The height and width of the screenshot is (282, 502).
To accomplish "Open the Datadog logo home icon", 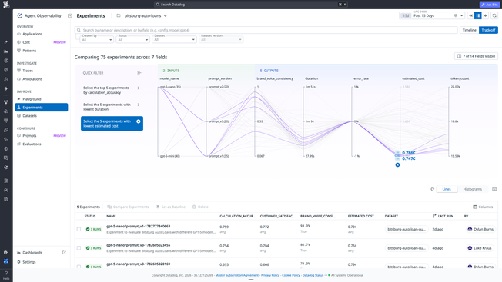I will (6, 5).
